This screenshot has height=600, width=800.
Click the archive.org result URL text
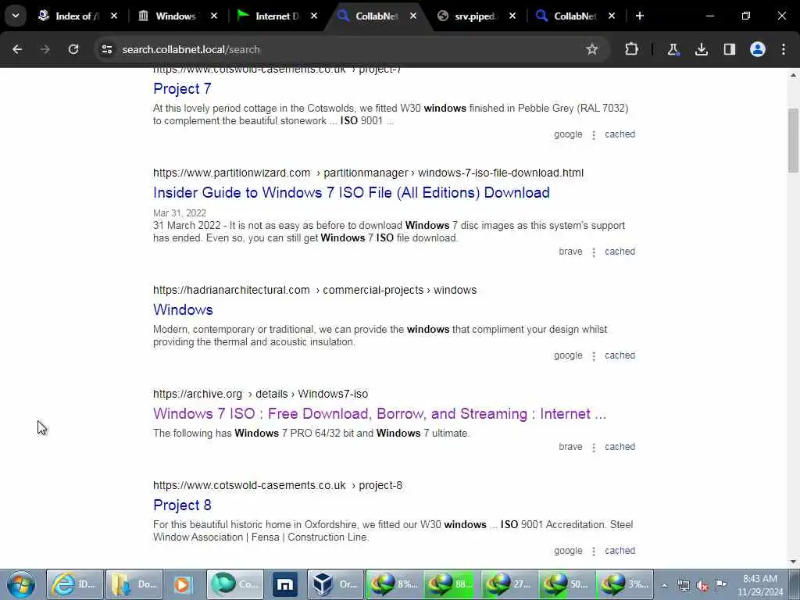click(260, 394)
